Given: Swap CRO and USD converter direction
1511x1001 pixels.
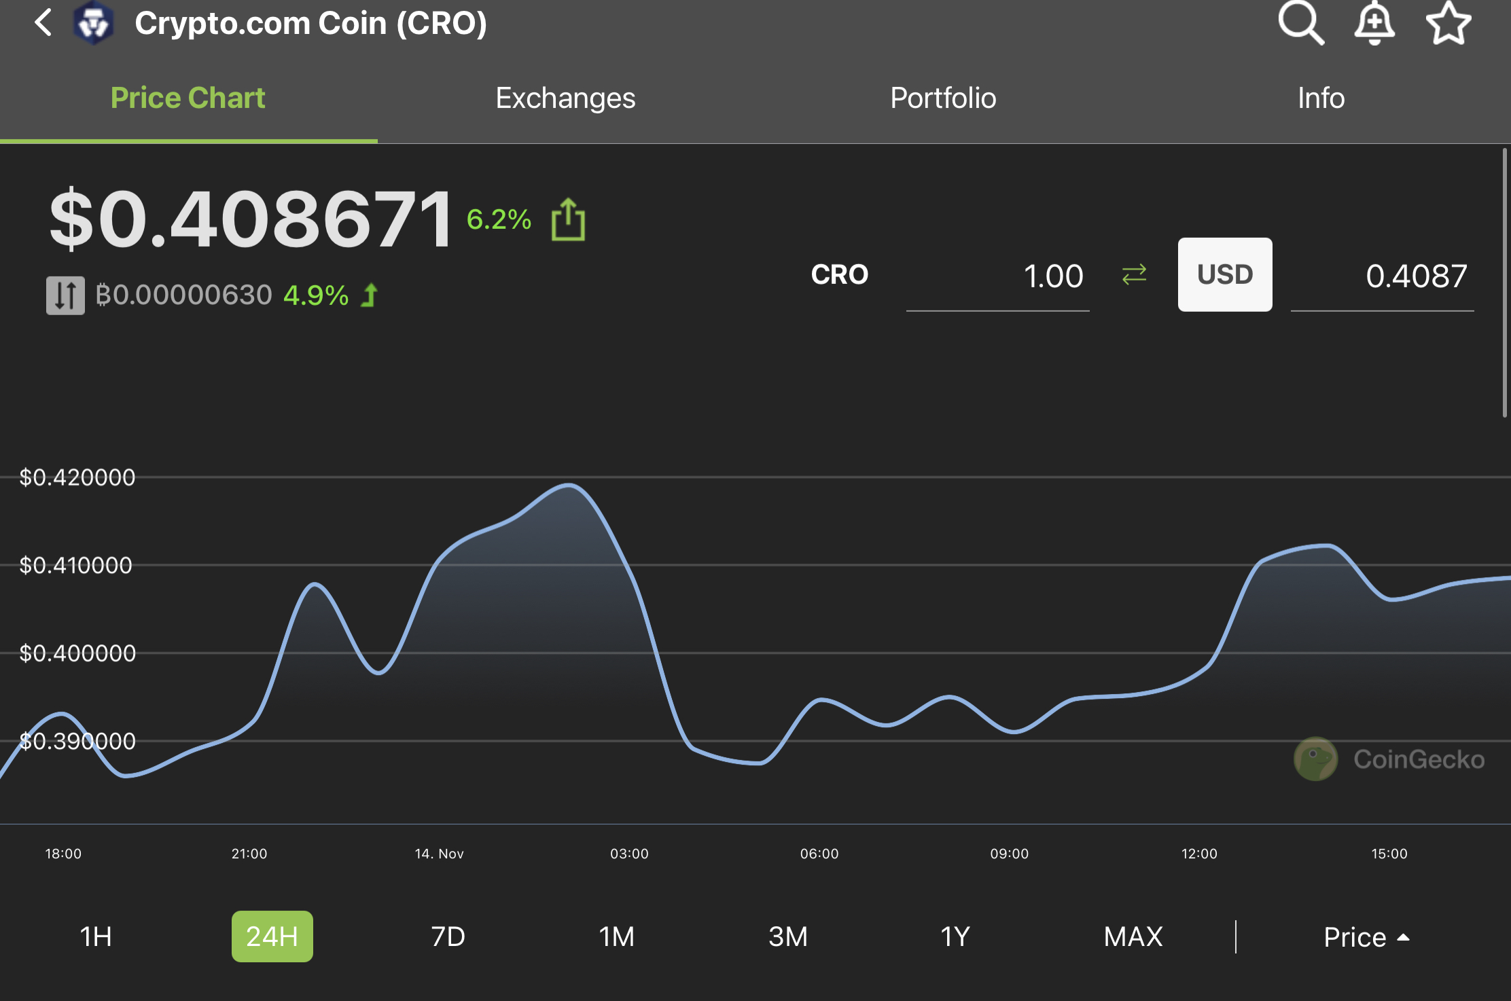Looking at the screenshot, I should (1134, 274).
